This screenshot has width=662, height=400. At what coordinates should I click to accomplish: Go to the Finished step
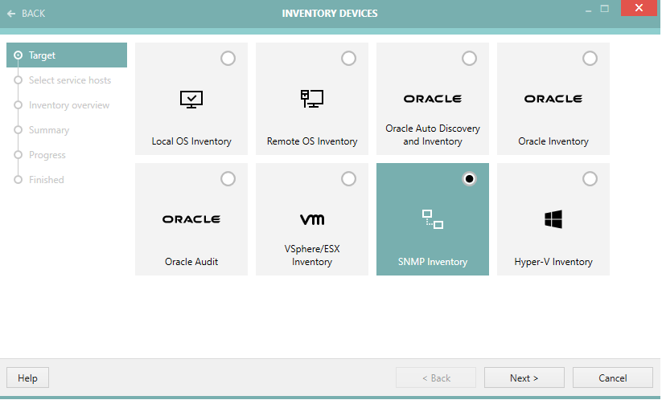pyautogui.click(x=47, y=180)
